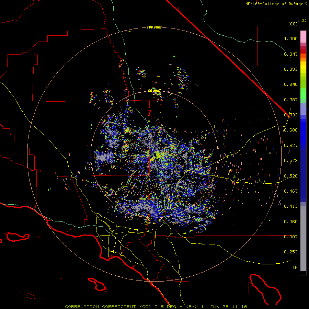
Task: Click the 100 NMI range ring label
Action: point(154,27)
